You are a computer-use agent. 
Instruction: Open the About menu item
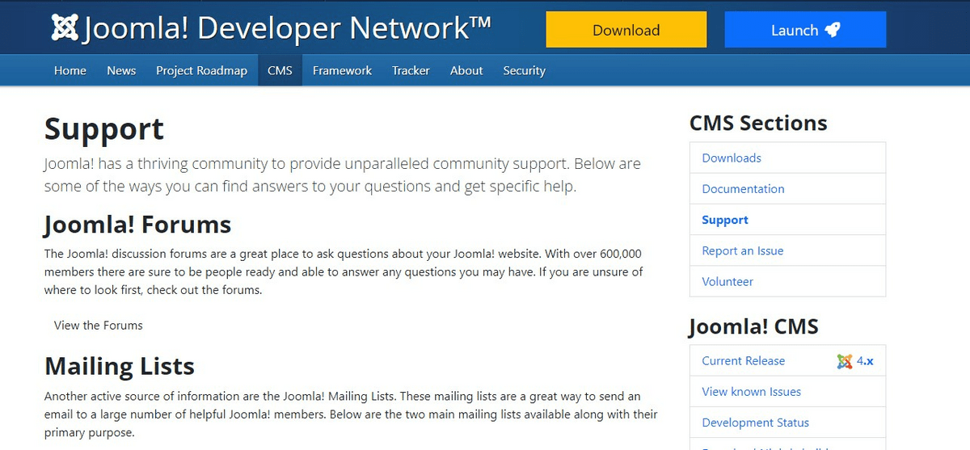466,70
